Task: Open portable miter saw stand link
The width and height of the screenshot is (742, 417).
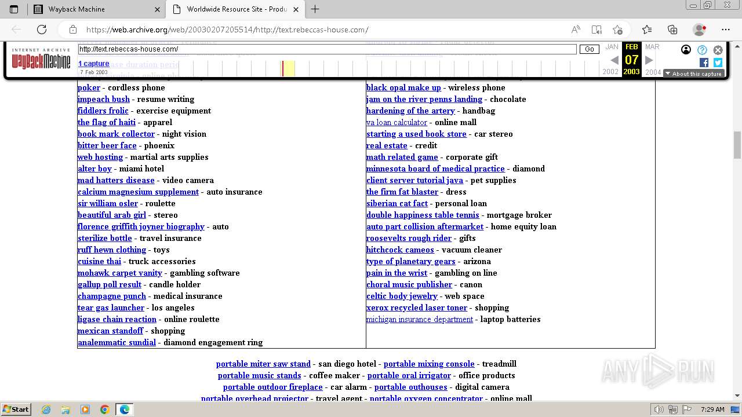Action: pyautogui.click(x=263, y=364)
